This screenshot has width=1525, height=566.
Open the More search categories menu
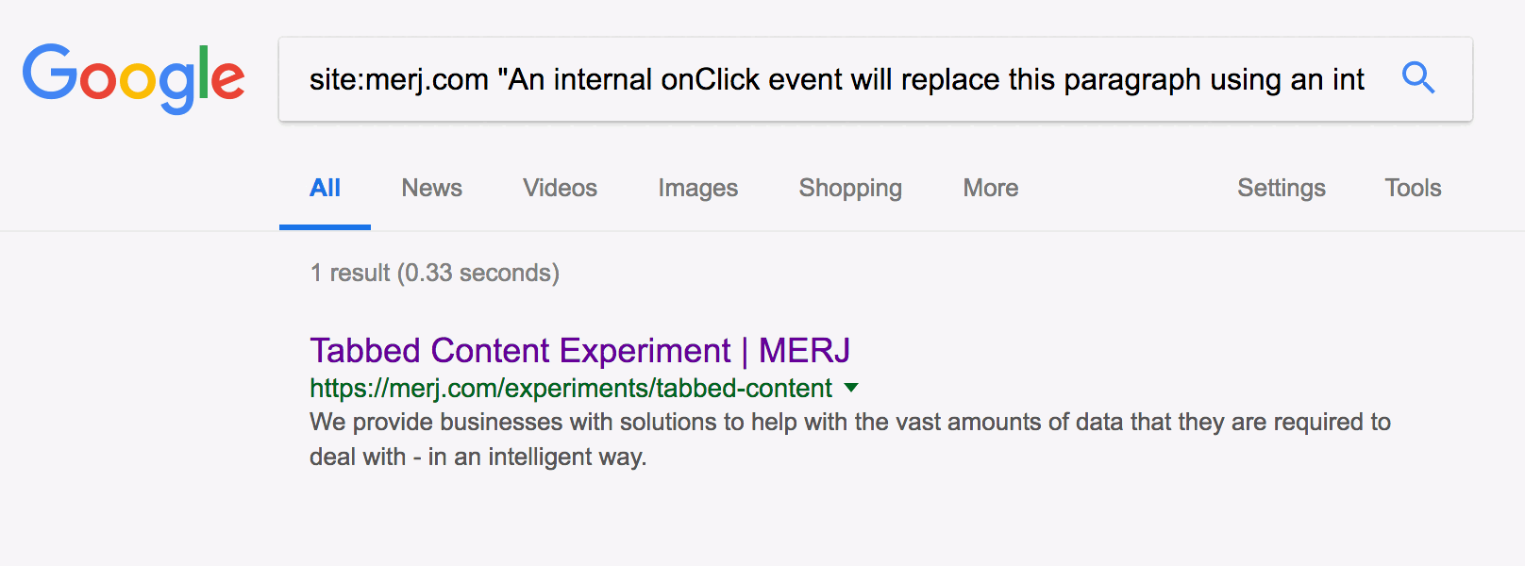(990, 188)
